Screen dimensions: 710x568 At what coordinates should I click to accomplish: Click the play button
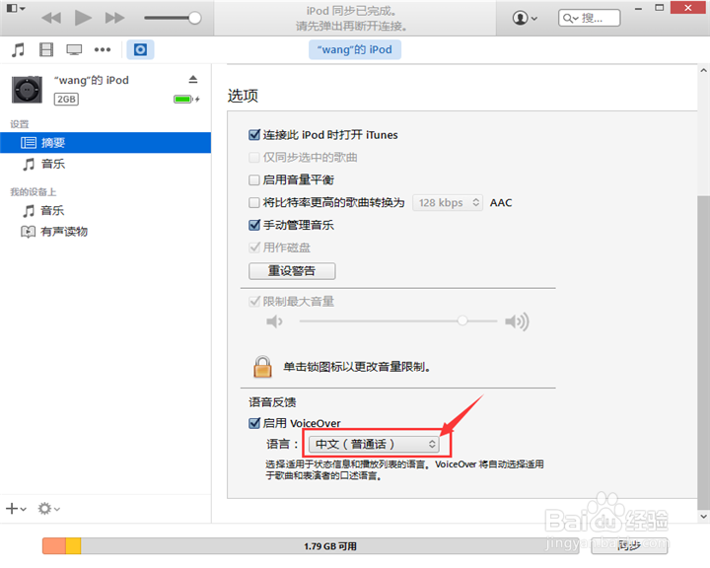click(x=83, y=18)
